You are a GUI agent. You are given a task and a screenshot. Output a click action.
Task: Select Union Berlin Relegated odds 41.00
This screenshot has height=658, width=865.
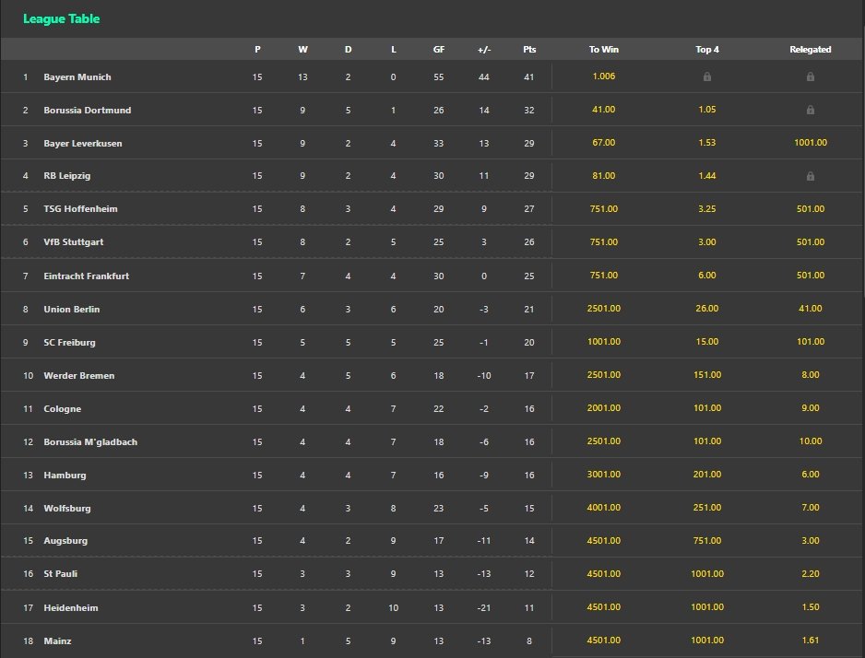pos(810,309)
